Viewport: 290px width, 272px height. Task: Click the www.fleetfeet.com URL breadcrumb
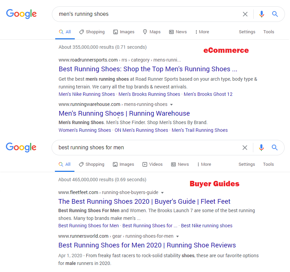(108, 192)
